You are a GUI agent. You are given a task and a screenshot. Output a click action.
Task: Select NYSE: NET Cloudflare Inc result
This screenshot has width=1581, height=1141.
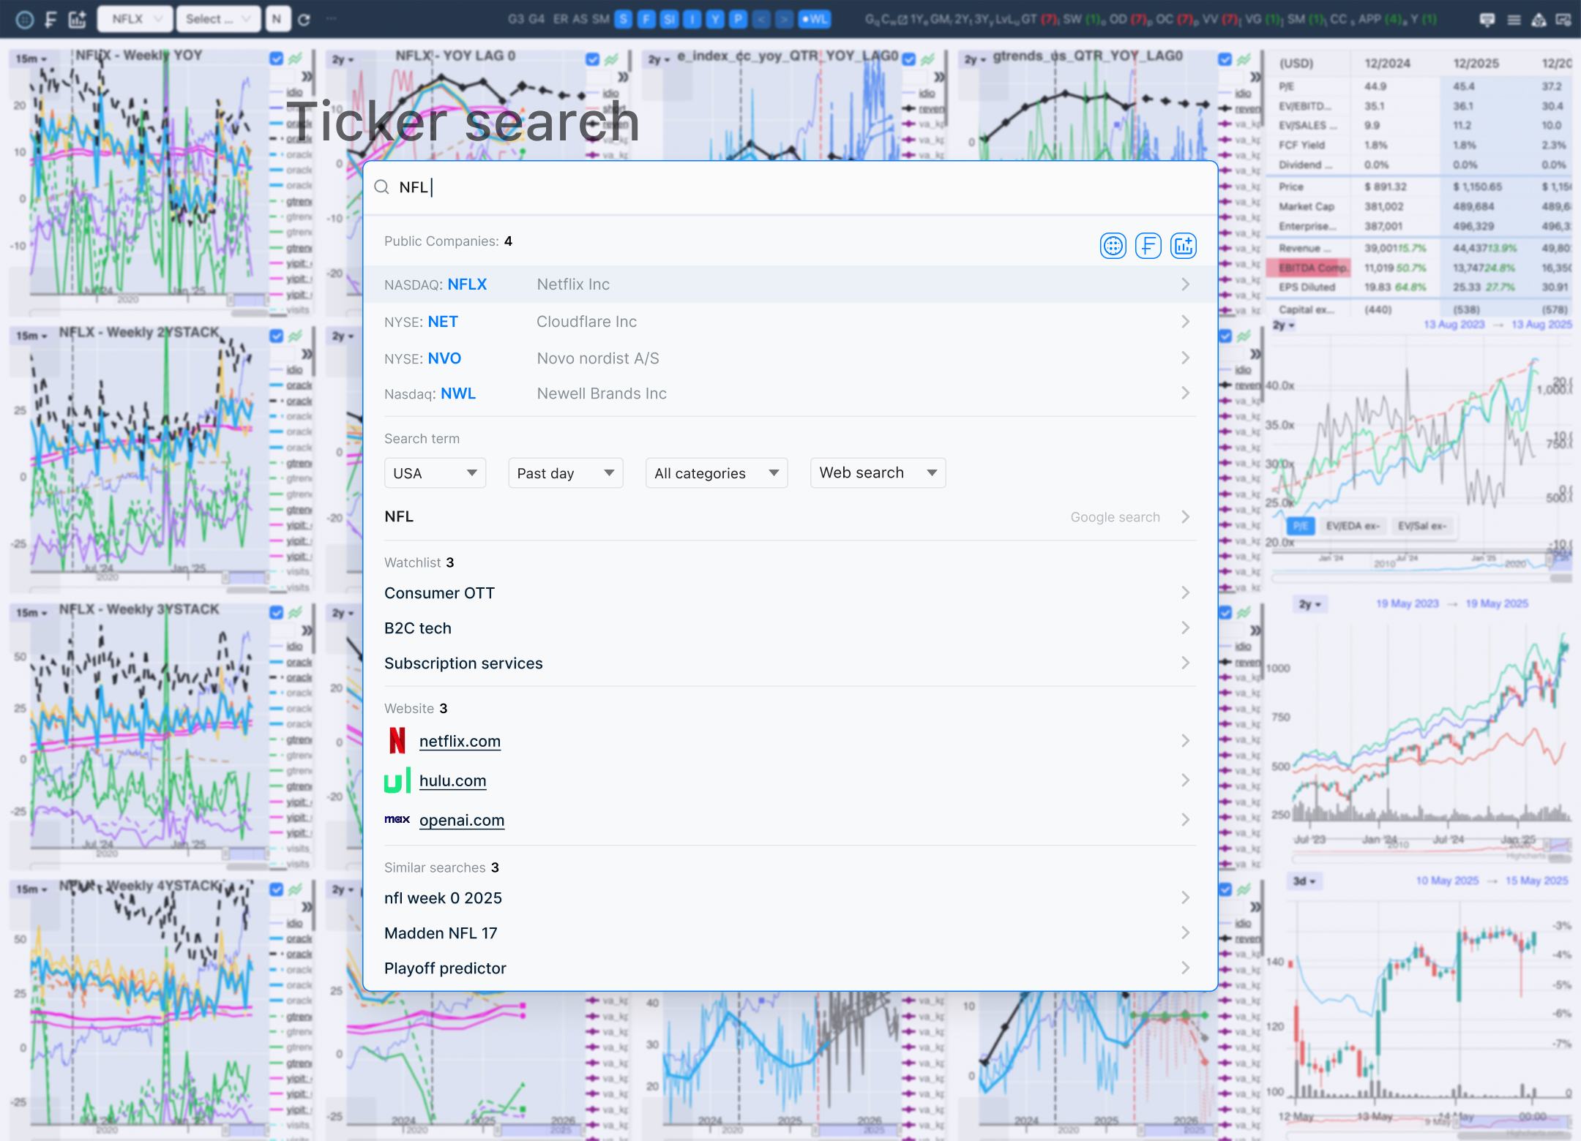click(790, 322)
